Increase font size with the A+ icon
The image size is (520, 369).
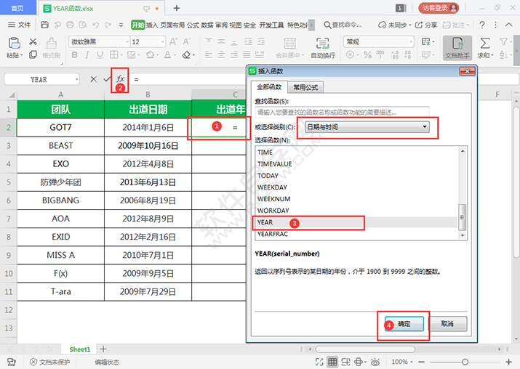pos(173,41)
